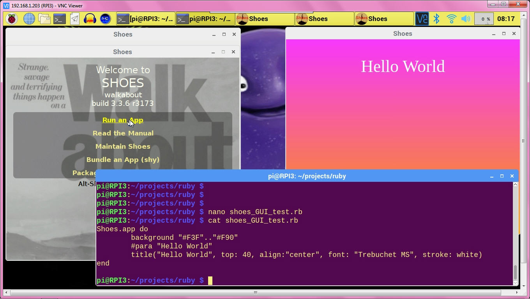
Task: Open the Raspberry Pi main menu
Action: [x=12, y=19]
